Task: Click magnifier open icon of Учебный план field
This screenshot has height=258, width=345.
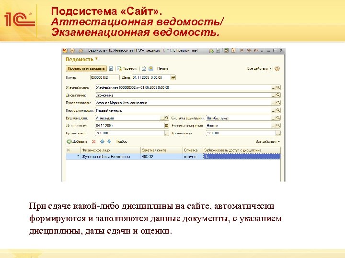Action: 278,87
